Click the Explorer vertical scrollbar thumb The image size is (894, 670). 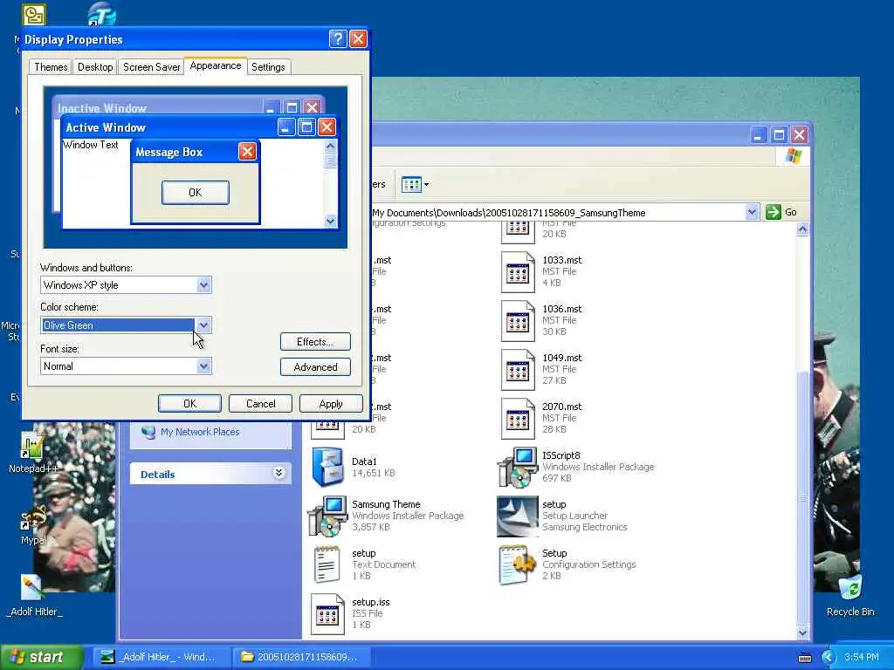802,498
